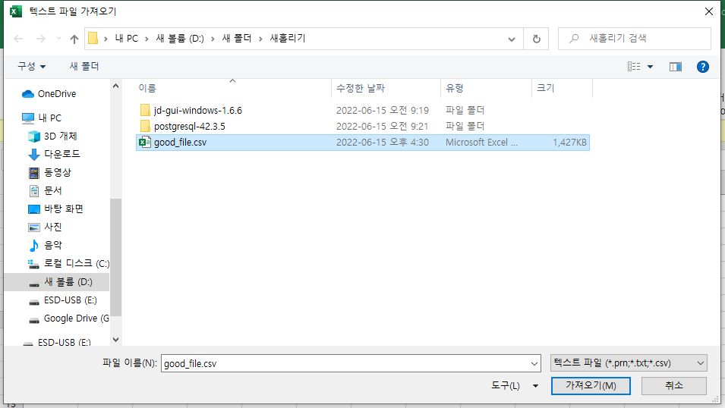
Task: Click the Excel icon of good_file.csv
Action: (145, 142)
